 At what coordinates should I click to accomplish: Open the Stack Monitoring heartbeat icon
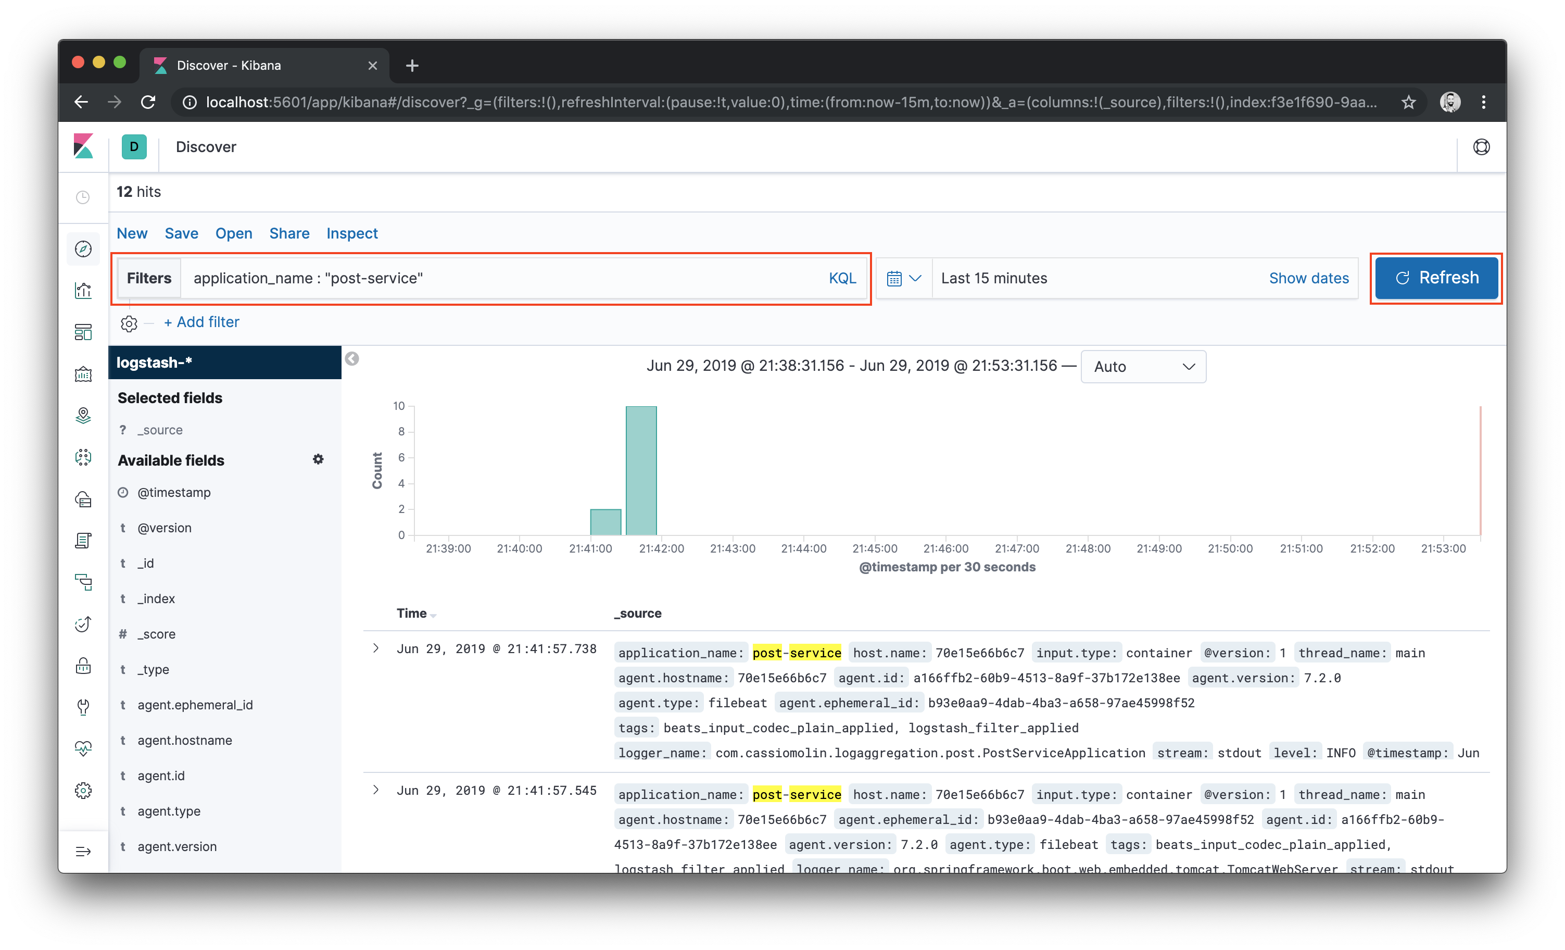tap(83, 749)
